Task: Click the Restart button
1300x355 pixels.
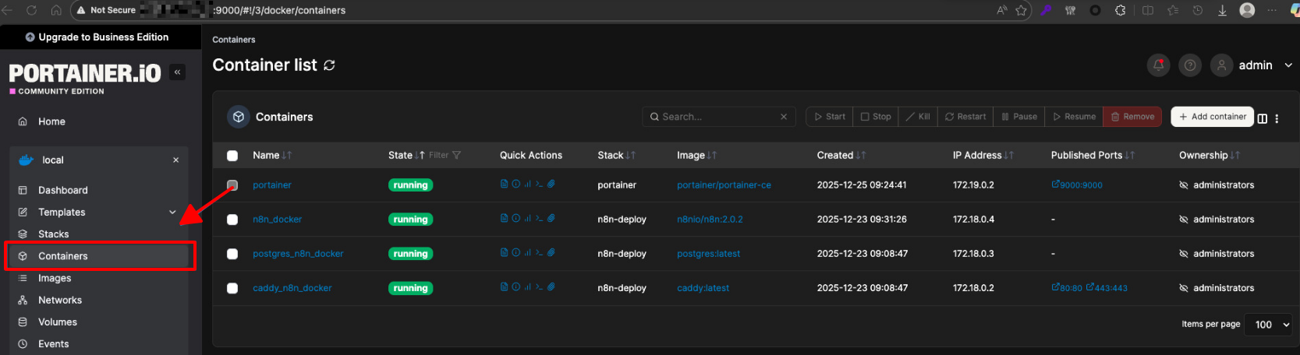Action: pos(965,117)
